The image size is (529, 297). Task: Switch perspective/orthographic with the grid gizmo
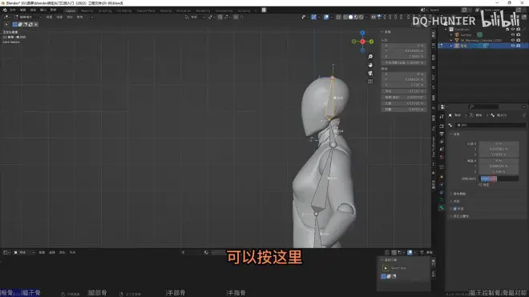(x=370, y=81)
